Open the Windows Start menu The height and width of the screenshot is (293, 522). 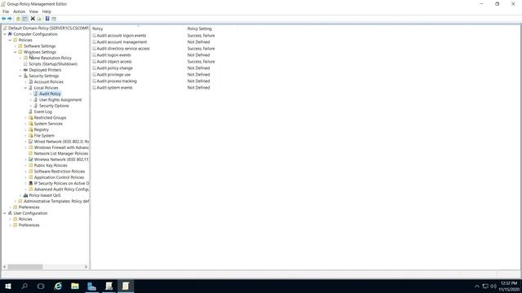[x=8, y=286]
